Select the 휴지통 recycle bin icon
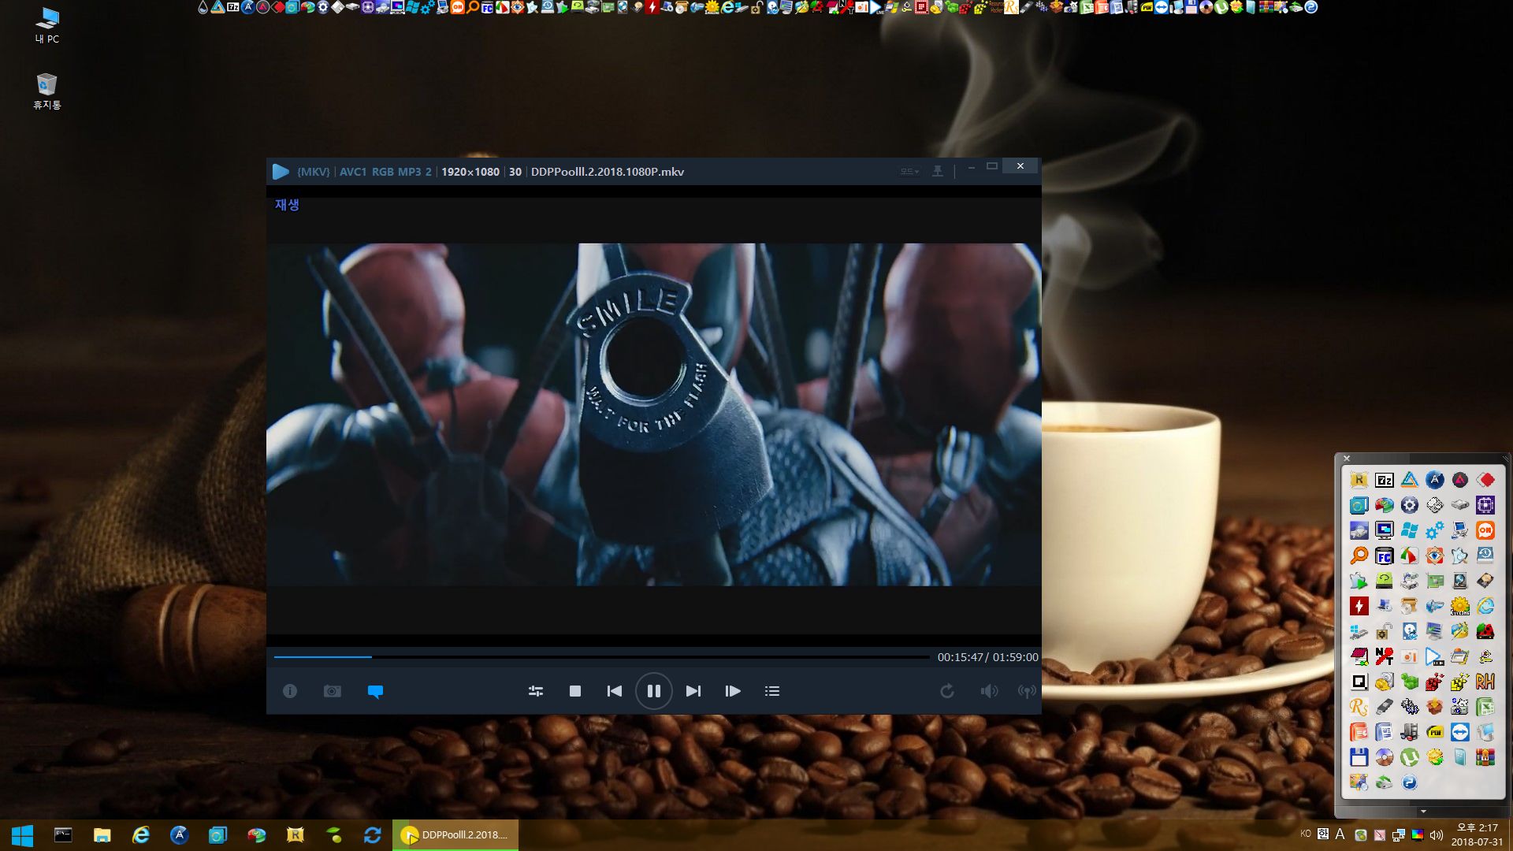The image size is (1513, 851). click(x=47, y=91)
